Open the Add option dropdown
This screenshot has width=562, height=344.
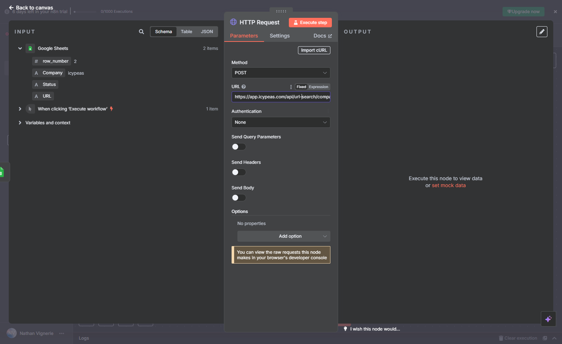pos(284,236)
